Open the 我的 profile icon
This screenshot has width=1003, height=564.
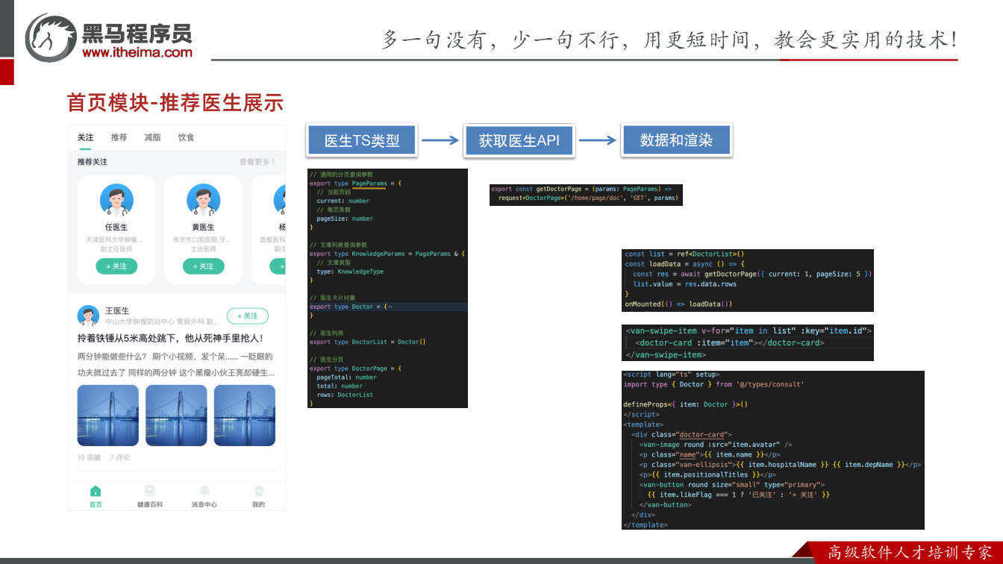coord(259,491)
